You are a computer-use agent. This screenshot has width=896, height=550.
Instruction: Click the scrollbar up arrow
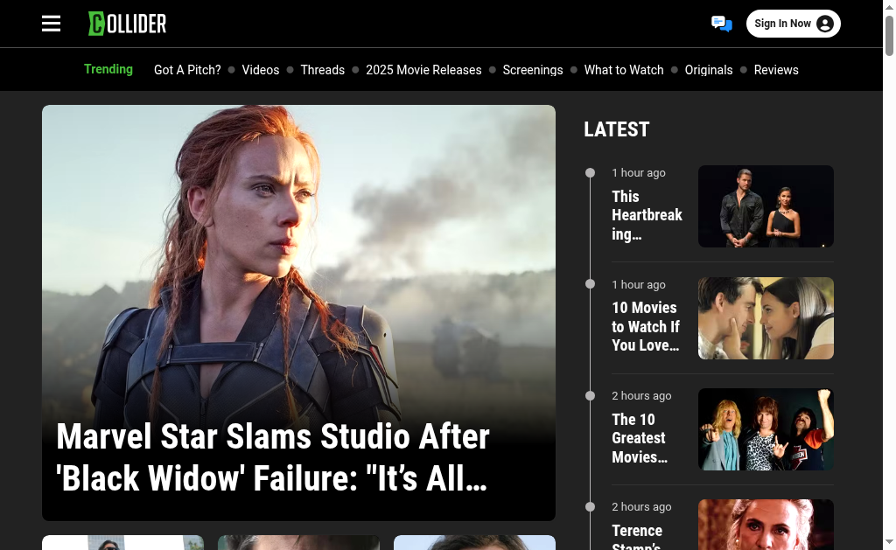pyautogui.click(x=889, y=6)
